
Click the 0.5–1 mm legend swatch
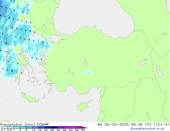point(11,128)
